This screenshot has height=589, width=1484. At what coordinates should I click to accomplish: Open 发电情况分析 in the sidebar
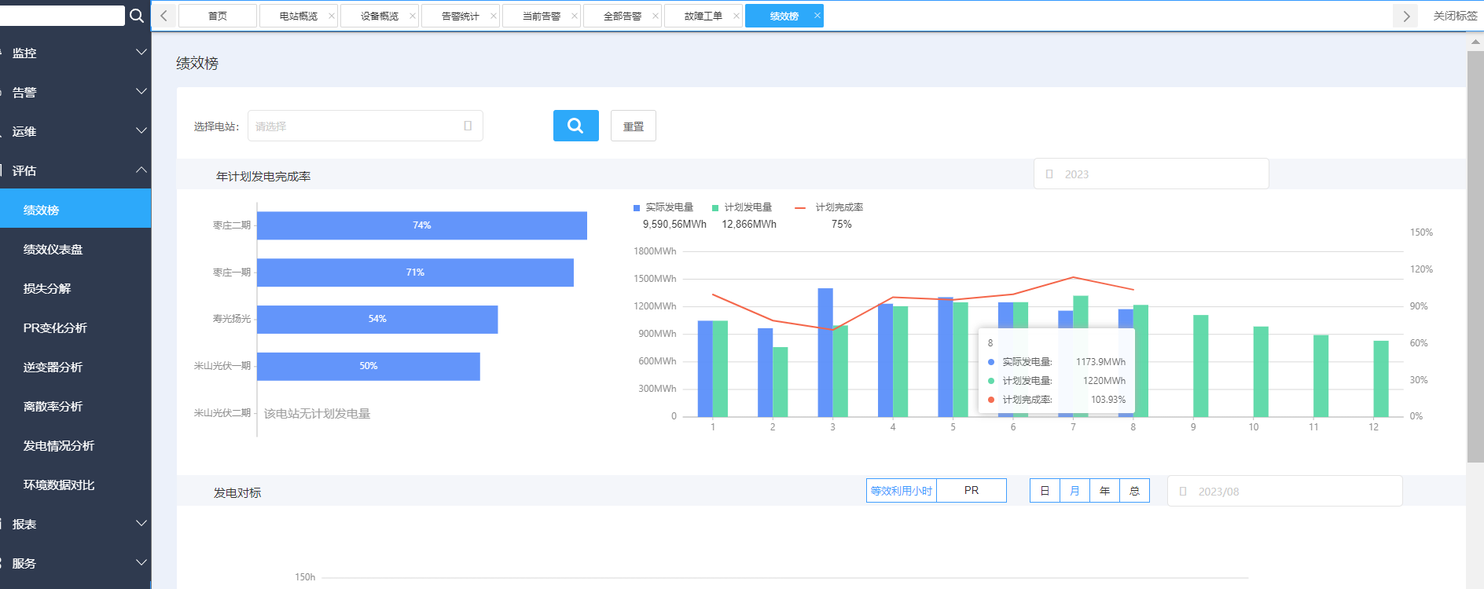pos(75,445)
